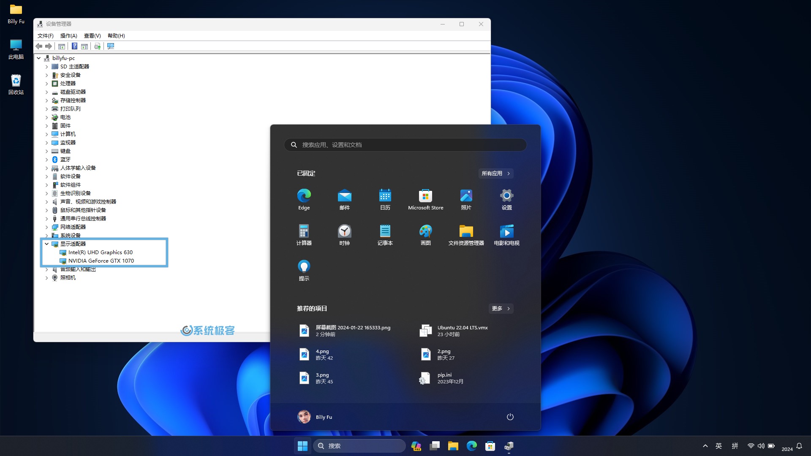Screen dimensions: 811x456
Task: Collapse the 显示适配器 display adapters node
Action: [x=47, y=244]
